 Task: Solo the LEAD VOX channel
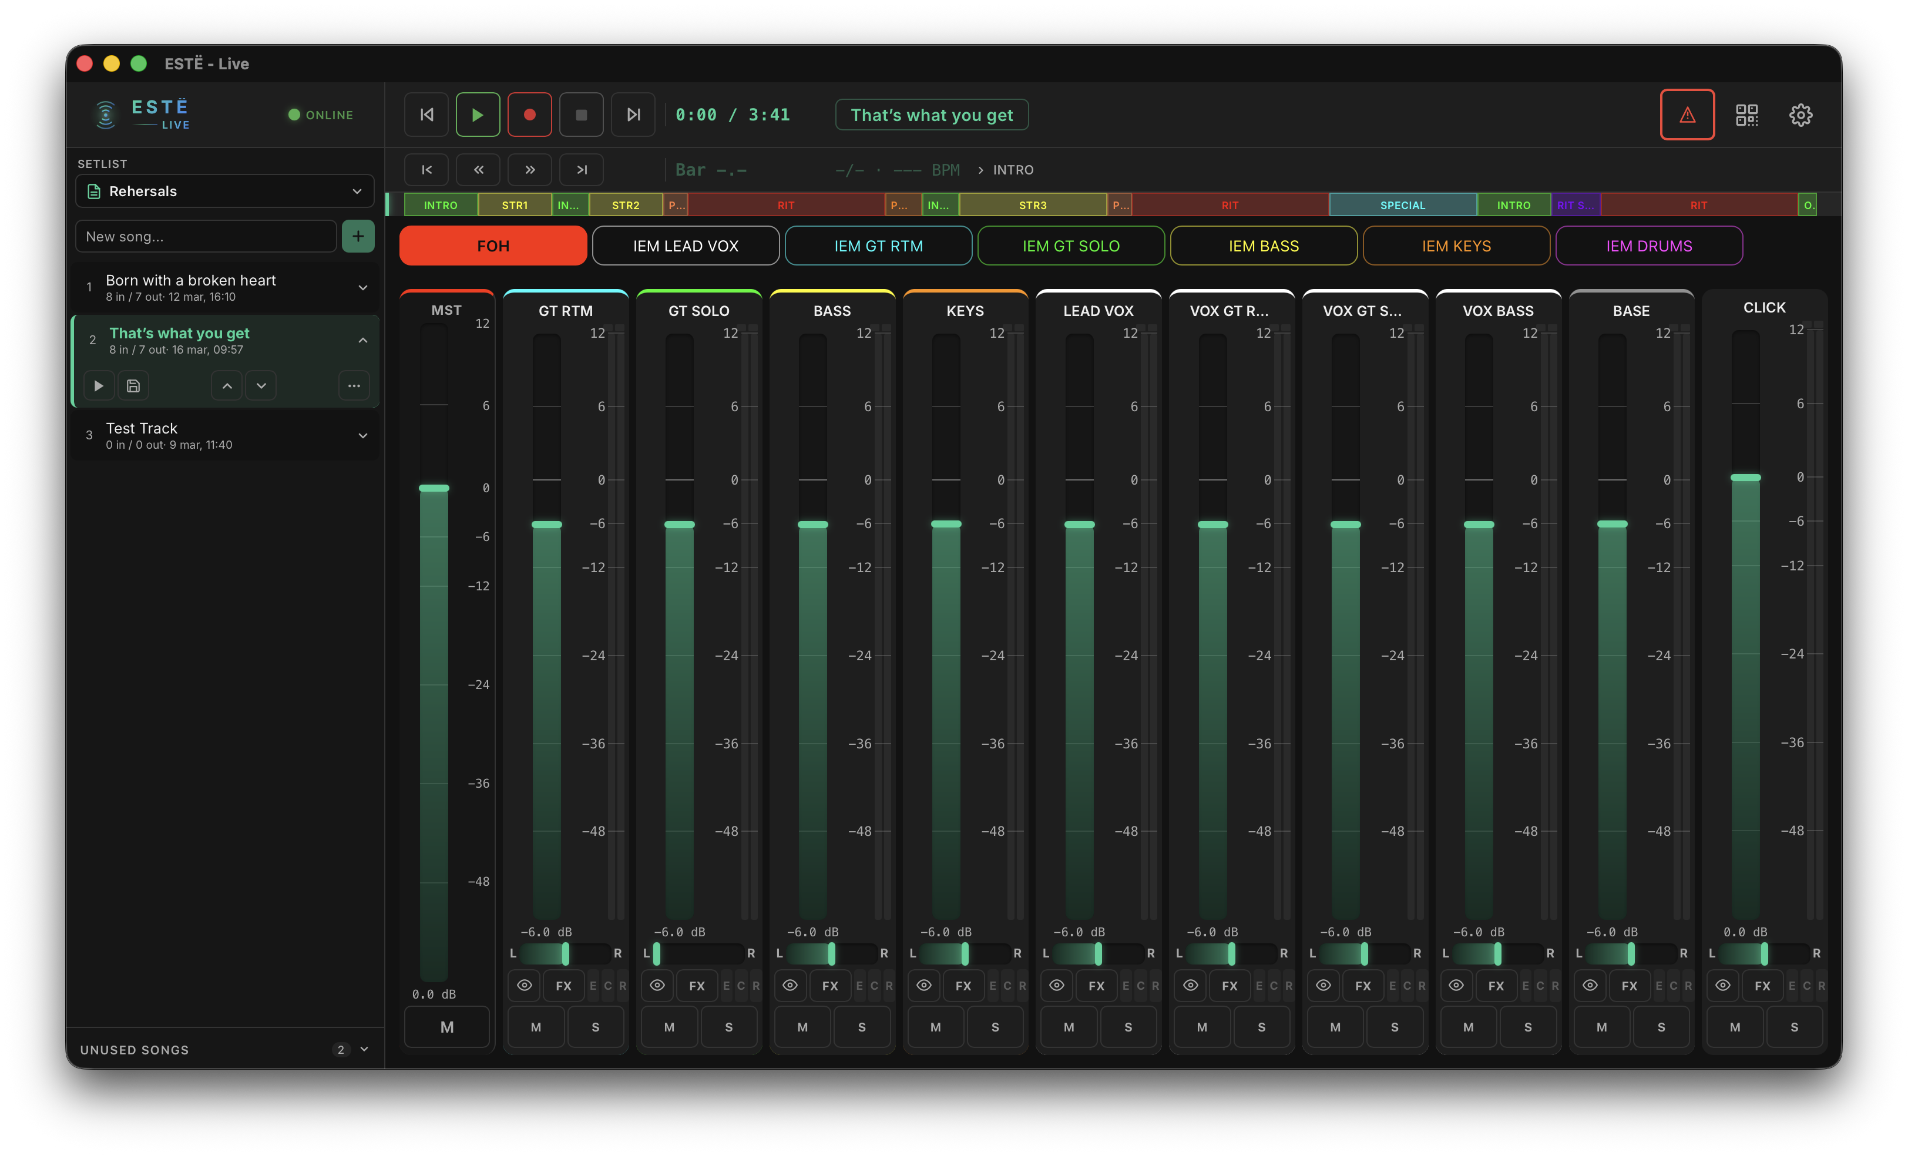[x=1128, y=1027]
